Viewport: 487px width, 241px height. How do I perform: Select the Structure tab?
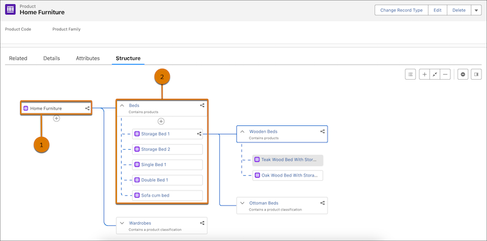coord(128,58)
